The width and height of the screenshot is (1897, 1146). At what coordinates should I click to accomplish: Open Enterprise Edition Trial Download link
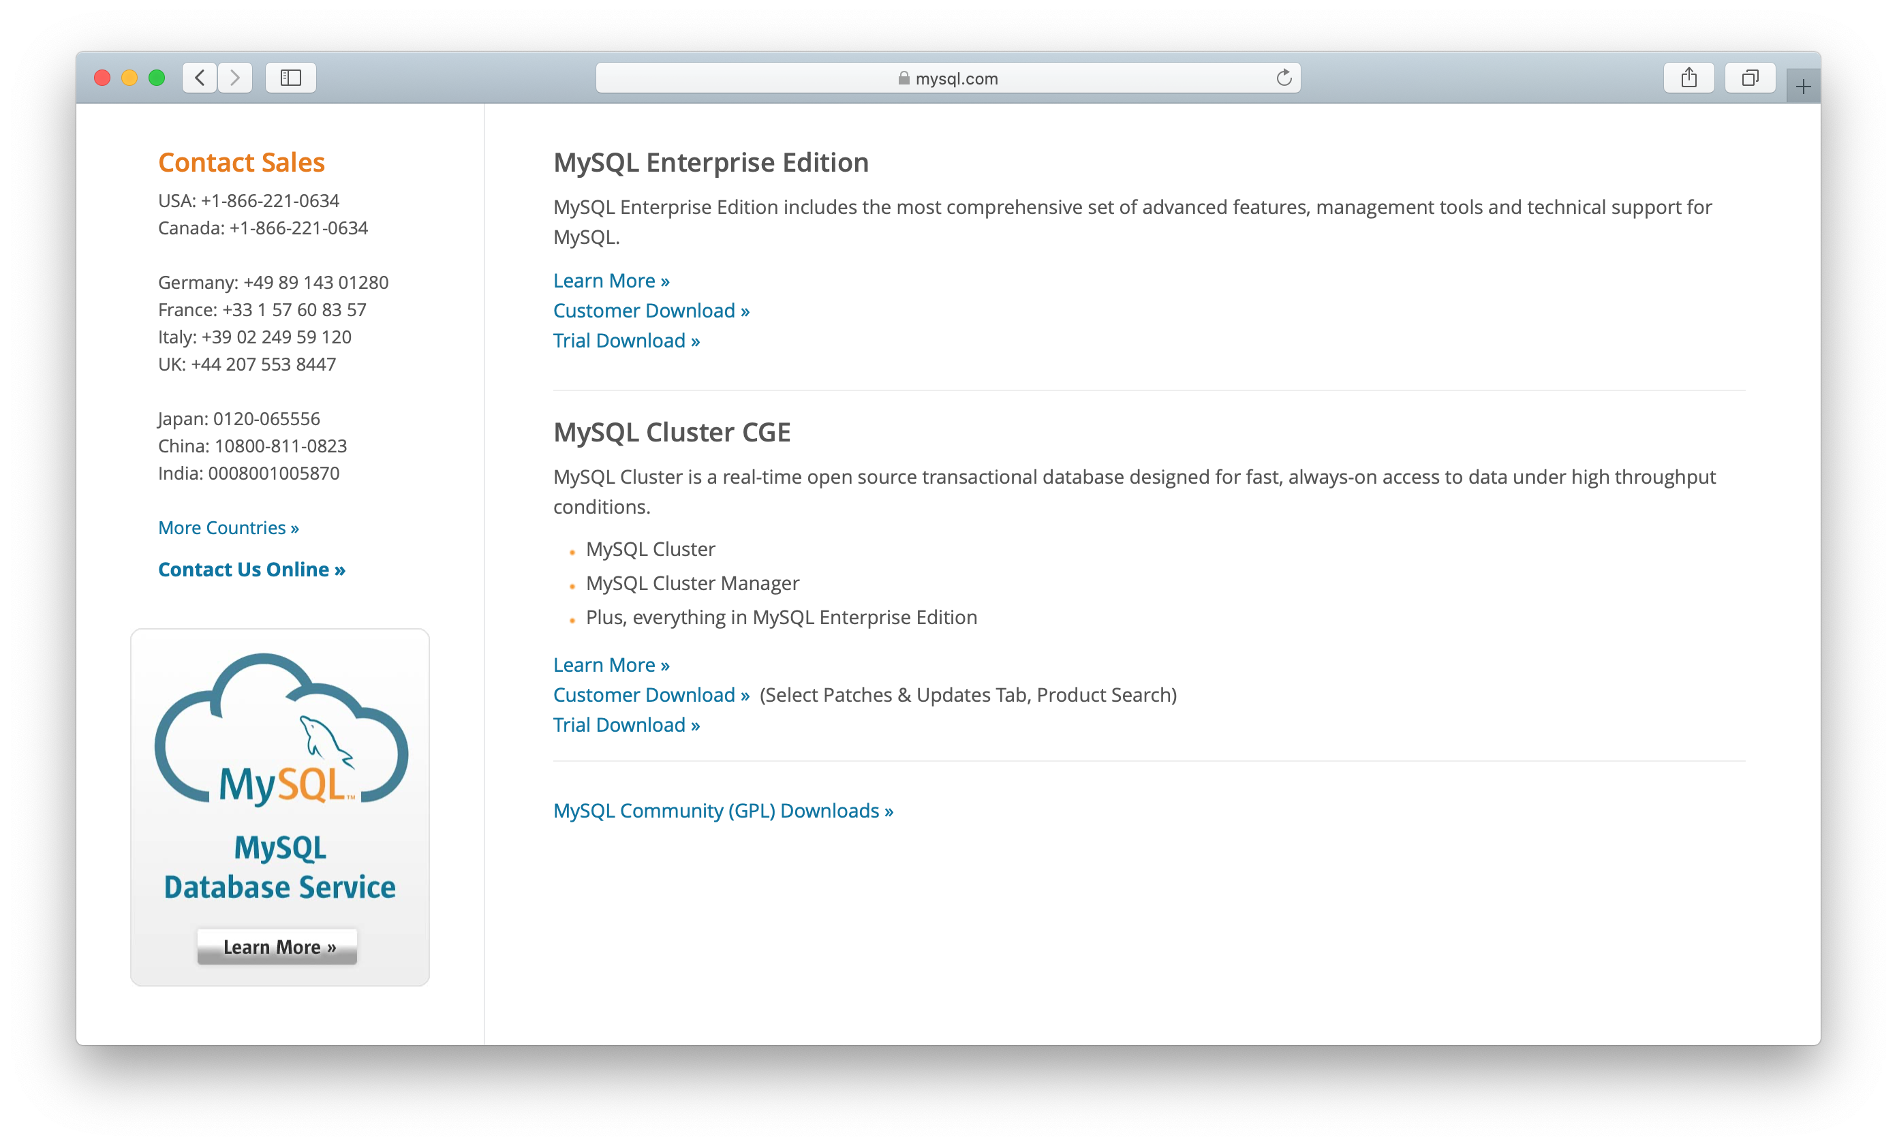(x=627, y=341)
